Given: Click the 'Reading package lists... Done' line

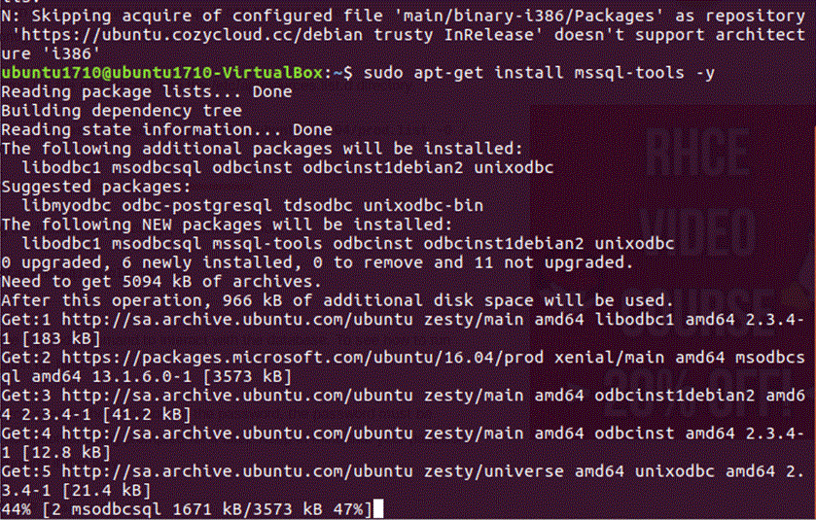Looking at the screenshot, I should point(147,92).
